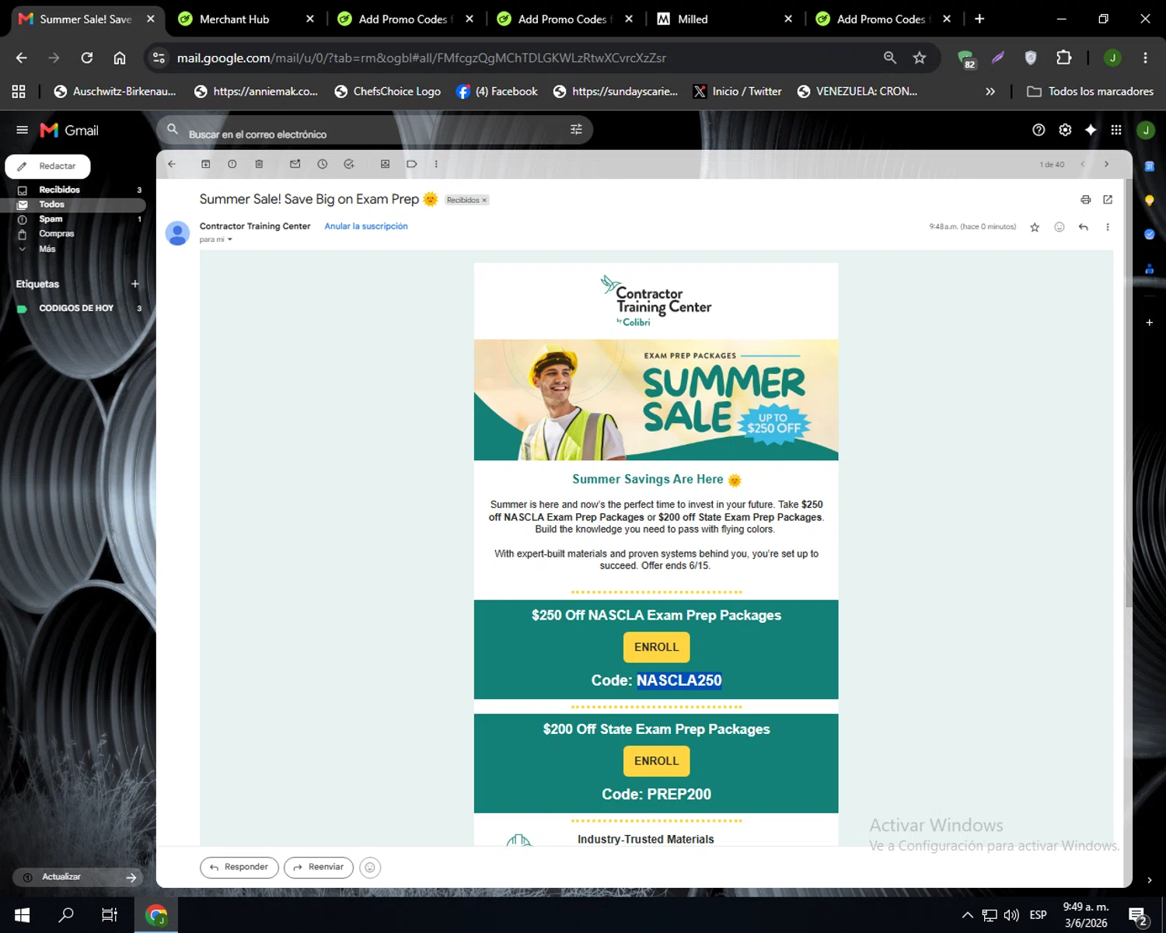
Task: Open Google account avatar in Gmail
Action: pyautogui.click(x=1146, y=130)
